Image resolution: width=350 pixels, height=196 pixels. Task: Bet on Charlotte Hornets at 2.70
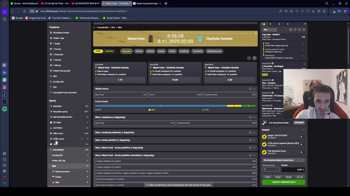[230, 95]
